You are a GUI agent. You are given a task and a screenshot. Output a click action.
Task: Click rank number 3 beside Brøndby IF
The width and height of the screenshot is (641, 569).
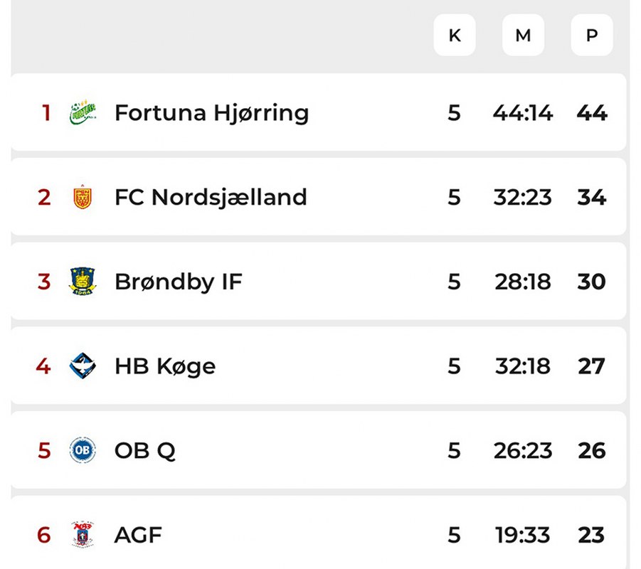44,282
